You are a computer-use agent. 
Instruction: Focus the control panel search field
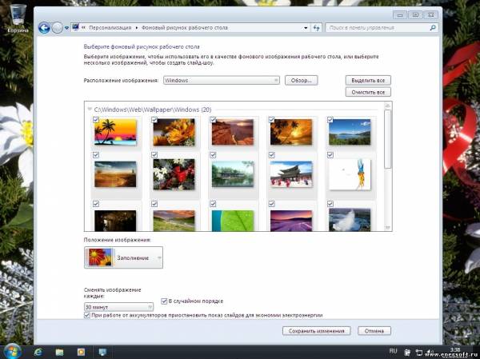pos(382,28)
